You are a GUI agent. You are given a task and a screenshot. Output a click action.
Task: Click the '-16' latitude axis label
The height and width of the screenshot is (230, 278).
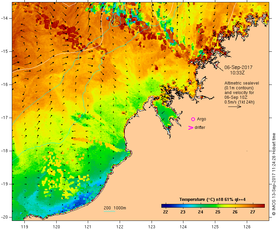coord(4,85)
